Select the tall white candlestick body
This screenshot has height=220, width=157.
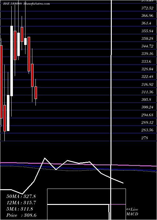click(12, 61)
